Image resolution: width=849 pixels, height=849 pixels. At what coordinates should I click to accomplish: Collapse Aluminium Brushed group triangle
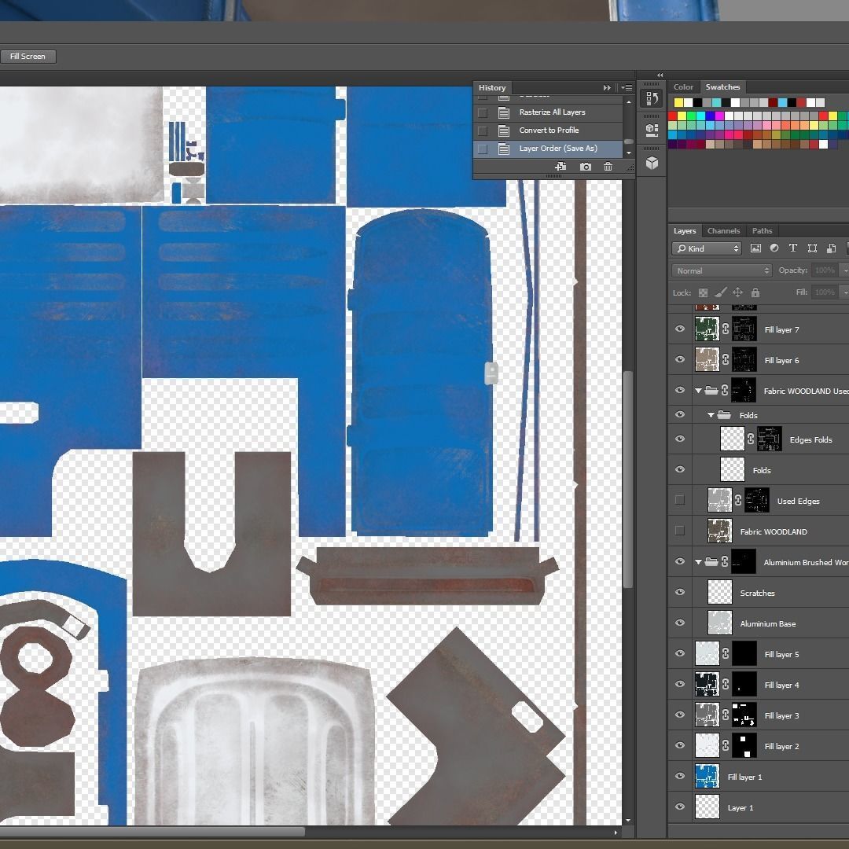699,562
